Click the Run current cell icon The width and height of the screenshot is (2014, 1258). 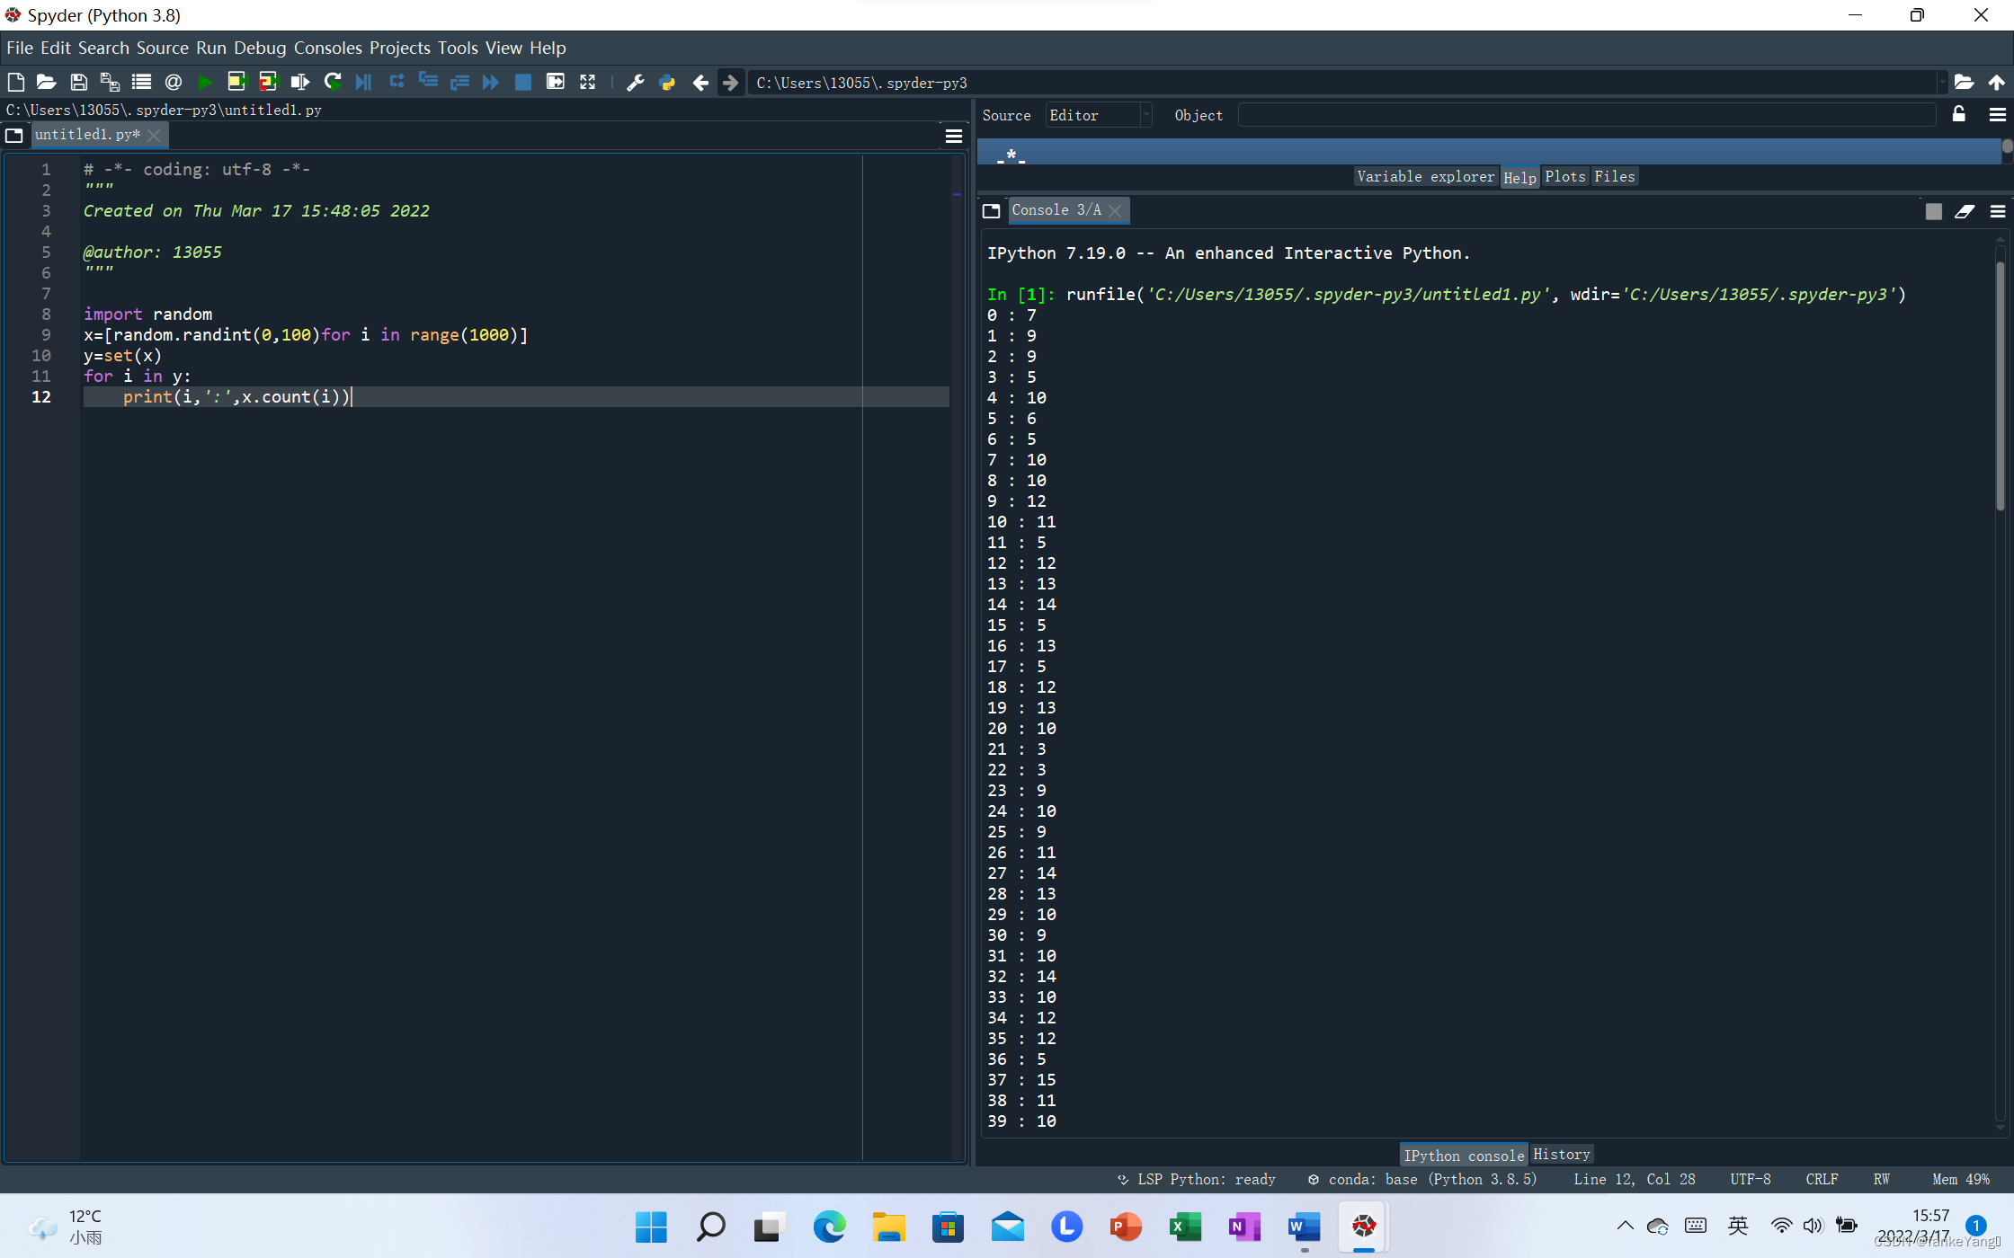pos(236,83)
